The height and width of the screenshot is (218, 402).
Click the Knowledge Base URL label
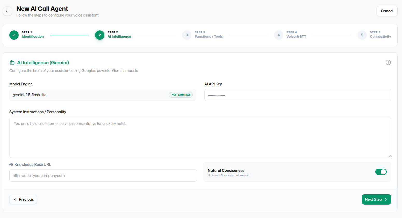(33, 165)
